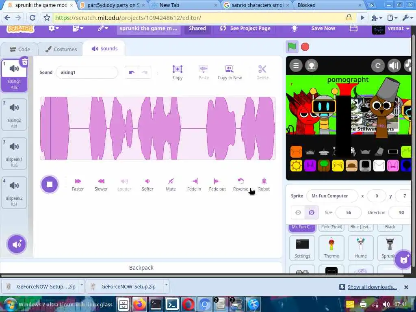Switch to the Code tab
This screenshot has height=312, width=416.
19,49
